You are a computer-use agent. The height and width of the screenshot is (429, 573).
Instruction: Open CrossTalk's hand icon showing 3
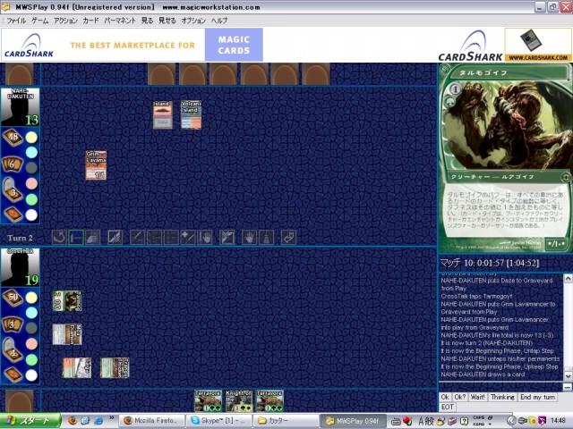(13, 324)
